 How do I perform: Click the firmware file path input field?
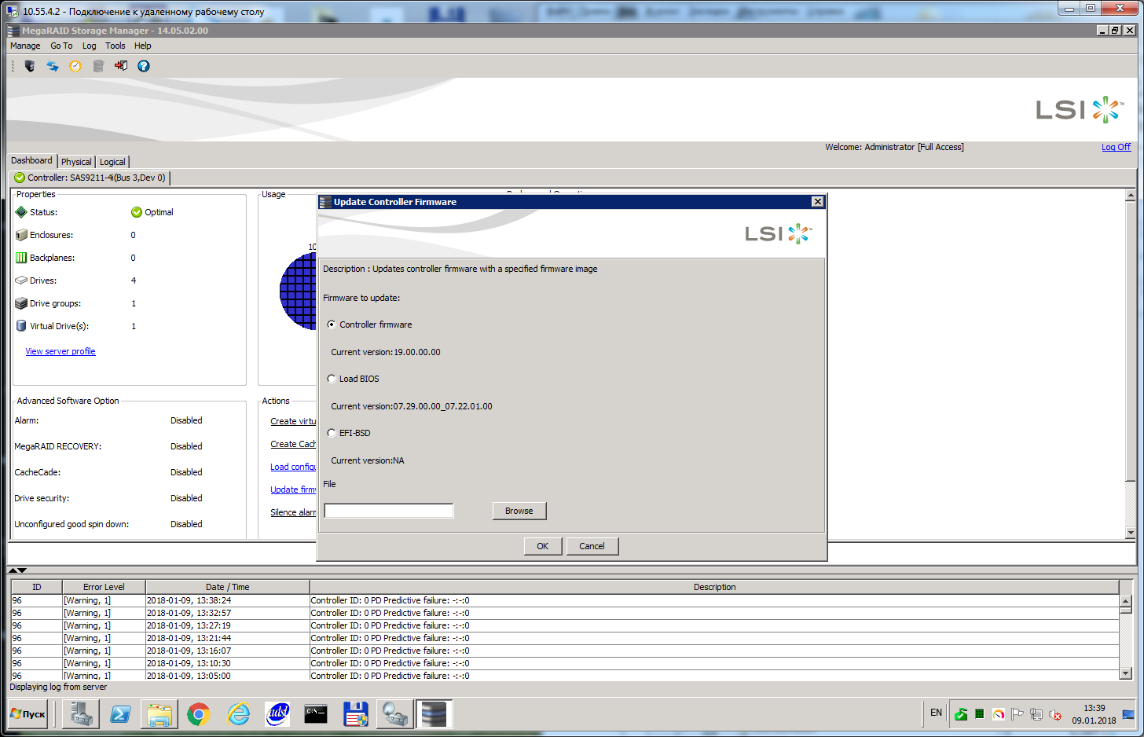coord(389,511)
